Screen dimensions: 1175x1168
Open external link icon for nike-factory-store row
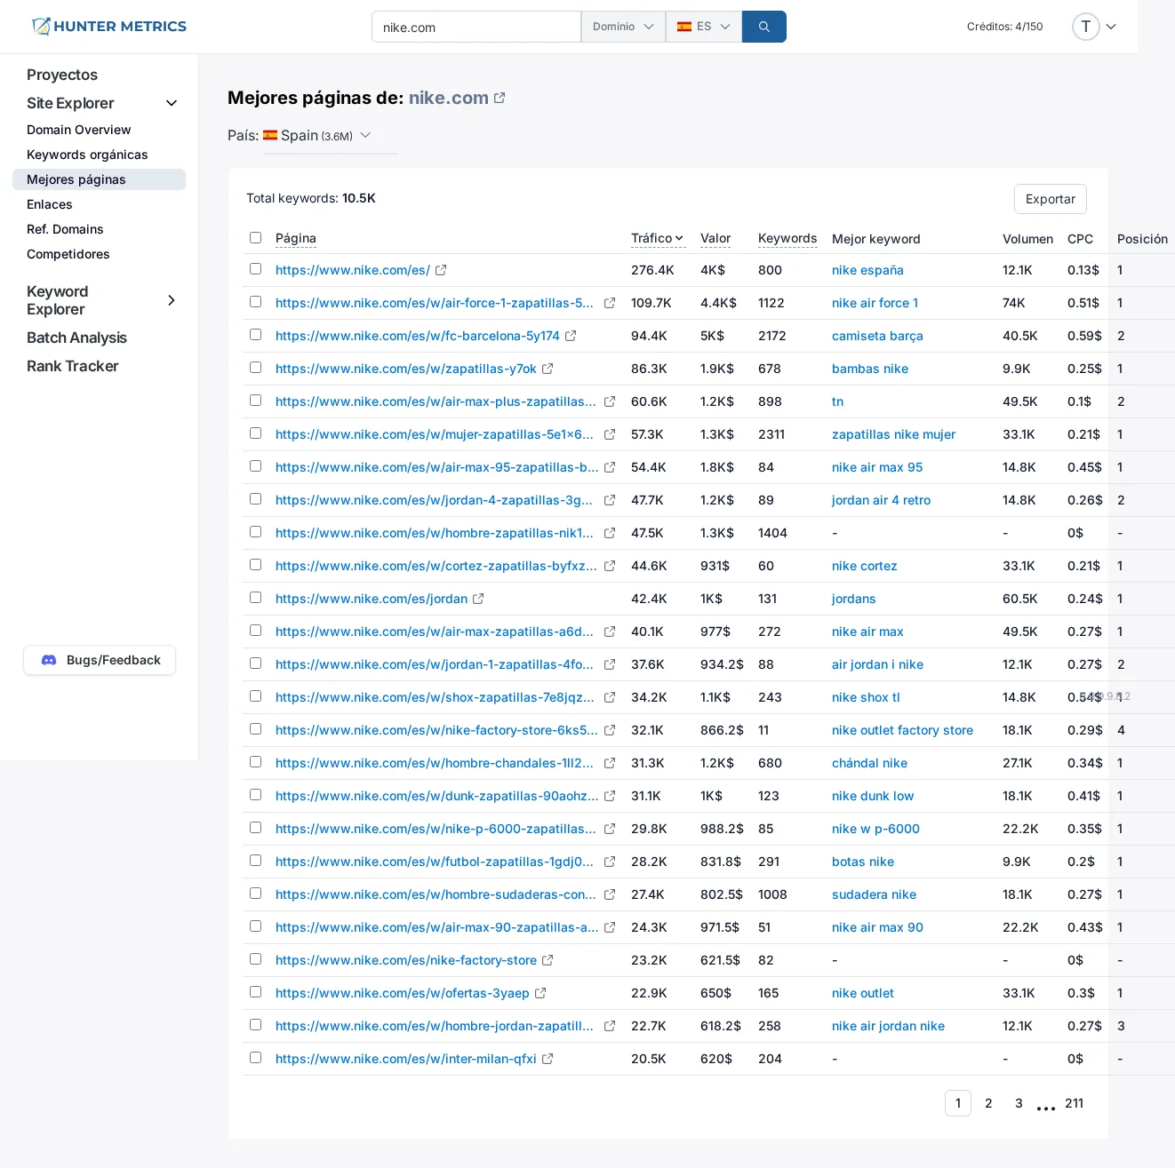[x=548, y=960]
